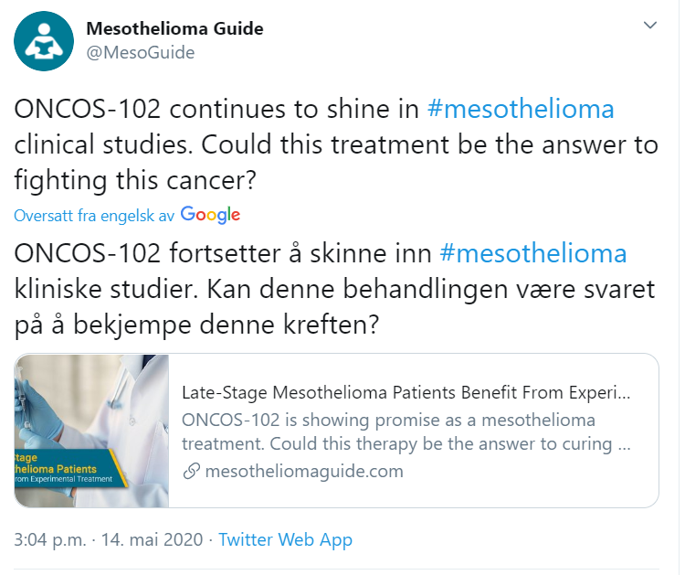Expand the tweet options chevron menu
The width and height of the screenshot is (685, 575).
(650, 25)
